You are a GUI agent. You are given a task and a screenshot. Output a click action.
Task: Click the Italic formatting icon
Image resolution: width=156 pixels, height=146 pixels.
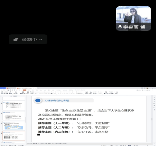coord(38,94)
